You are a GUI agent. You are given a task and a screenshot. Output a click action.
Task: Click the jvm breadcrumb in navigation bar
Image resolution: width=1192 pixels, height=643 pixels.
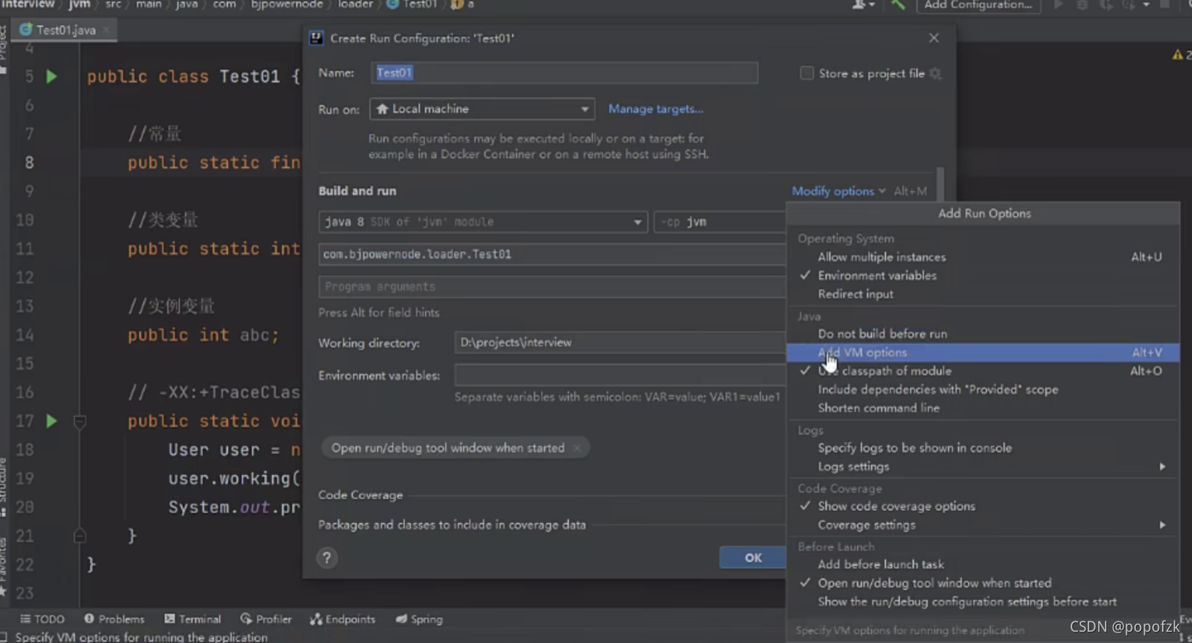point(79,4)
